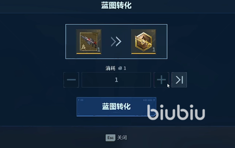Click the red sniper rifle image on blueprint
The height and width of the screenshot is (148, 235).
pos(89,40)
